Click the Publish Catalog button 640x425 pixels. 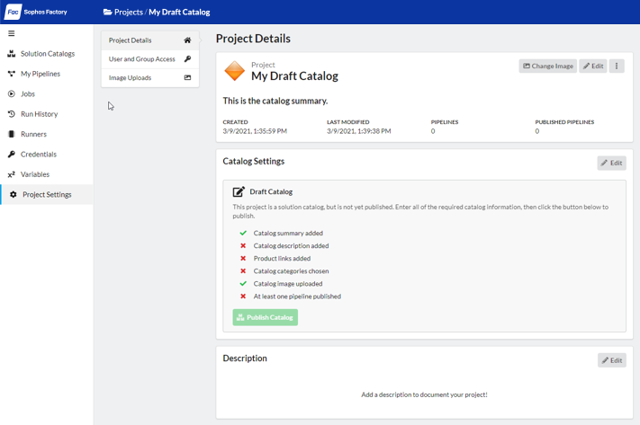(266, 317)
